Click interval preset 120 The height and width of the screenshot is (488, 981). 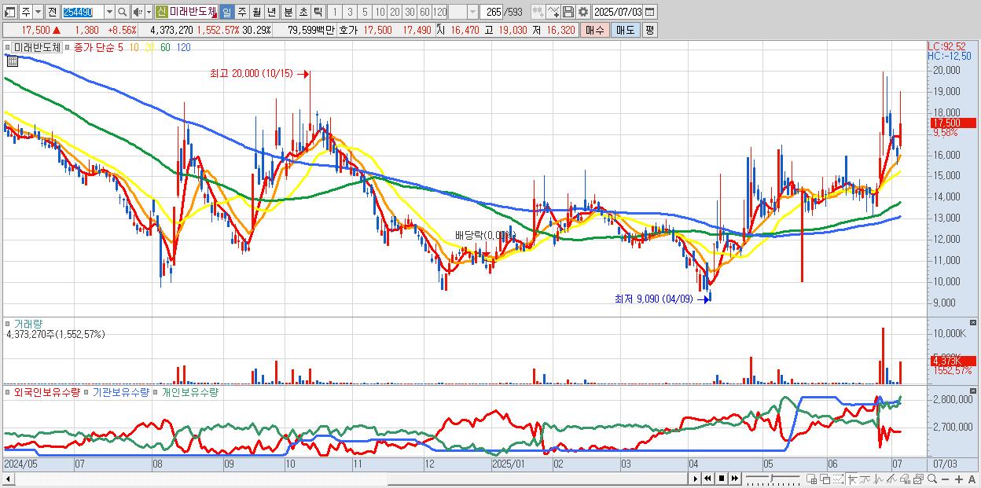click(439, 12)
